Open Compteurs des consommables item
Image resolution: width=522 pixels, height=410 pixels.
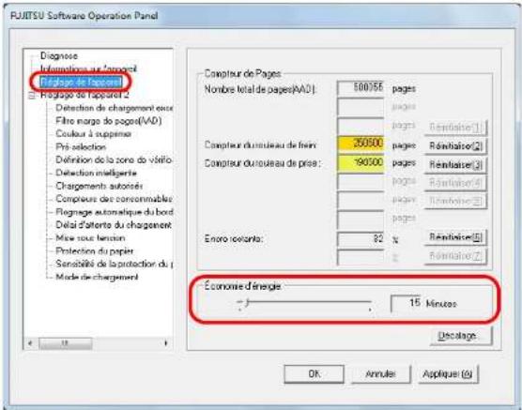pos(114,199)
